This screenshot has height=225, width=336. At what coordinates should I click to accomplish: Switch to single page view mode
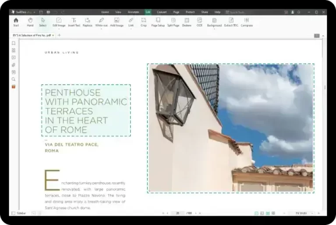(x=257, y=213)
